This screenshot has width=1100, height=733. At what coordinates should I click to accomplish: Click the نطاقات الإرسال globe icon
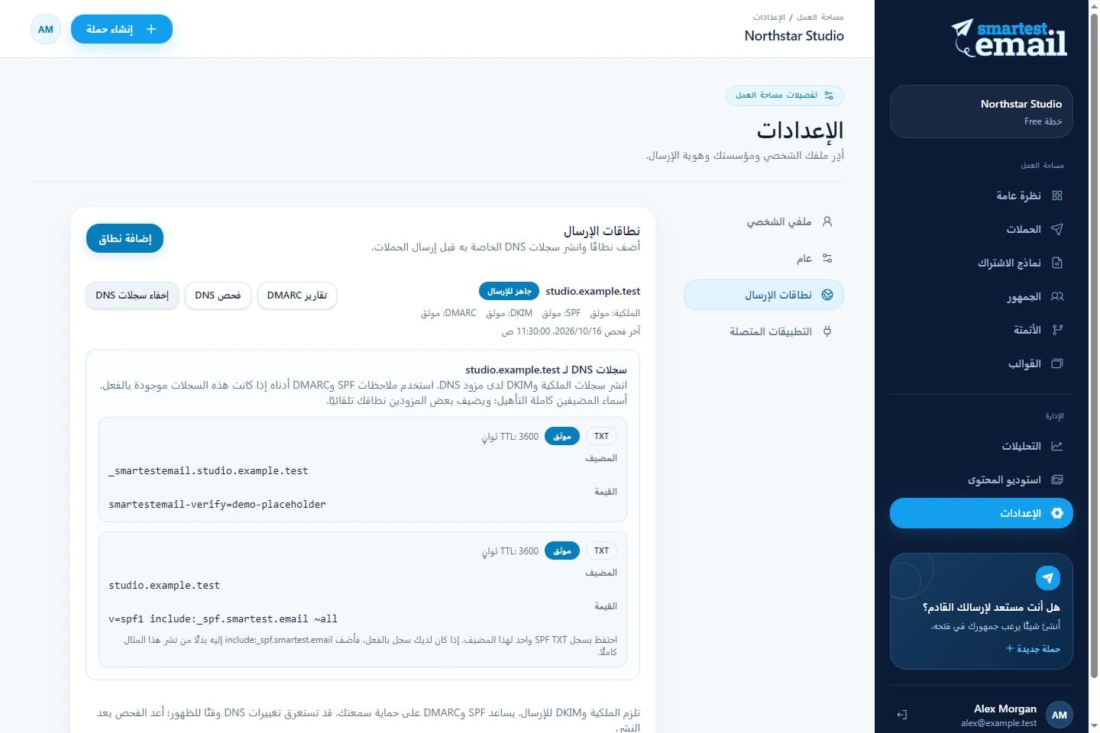pyautogui.click(x=827, y=295)
